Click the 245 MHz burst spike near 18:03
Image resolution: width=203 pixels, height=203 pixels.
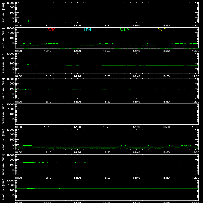point(28,21)
